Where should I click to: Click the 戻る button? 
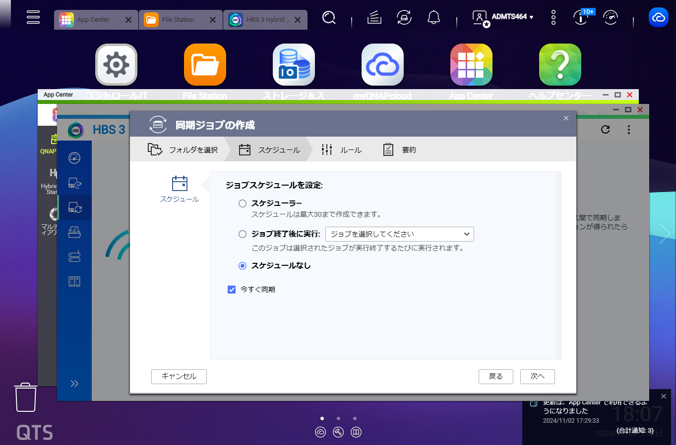pyautogui.click(x=496, y=377)
